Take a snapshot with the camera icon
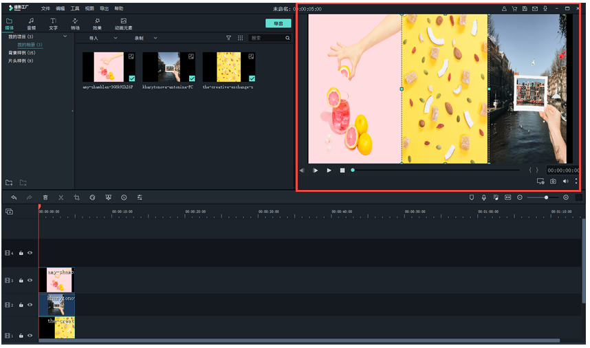Screen dimensions: 590x348 tap(553, 182)
